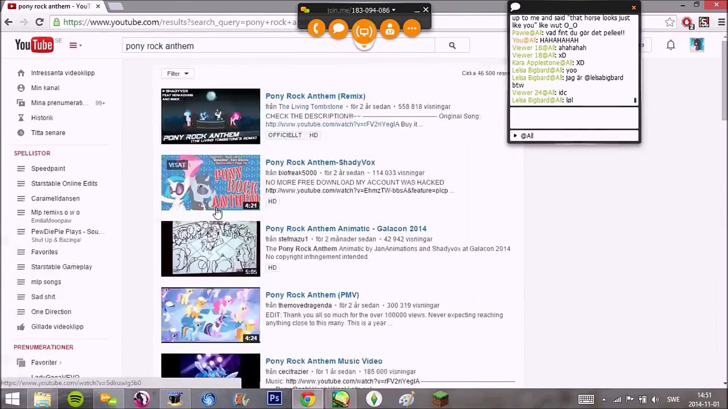The width and height of the screenshot is (728, 409).
Task: Open Minecraft from the taskbar
Action: pos(440,399)
